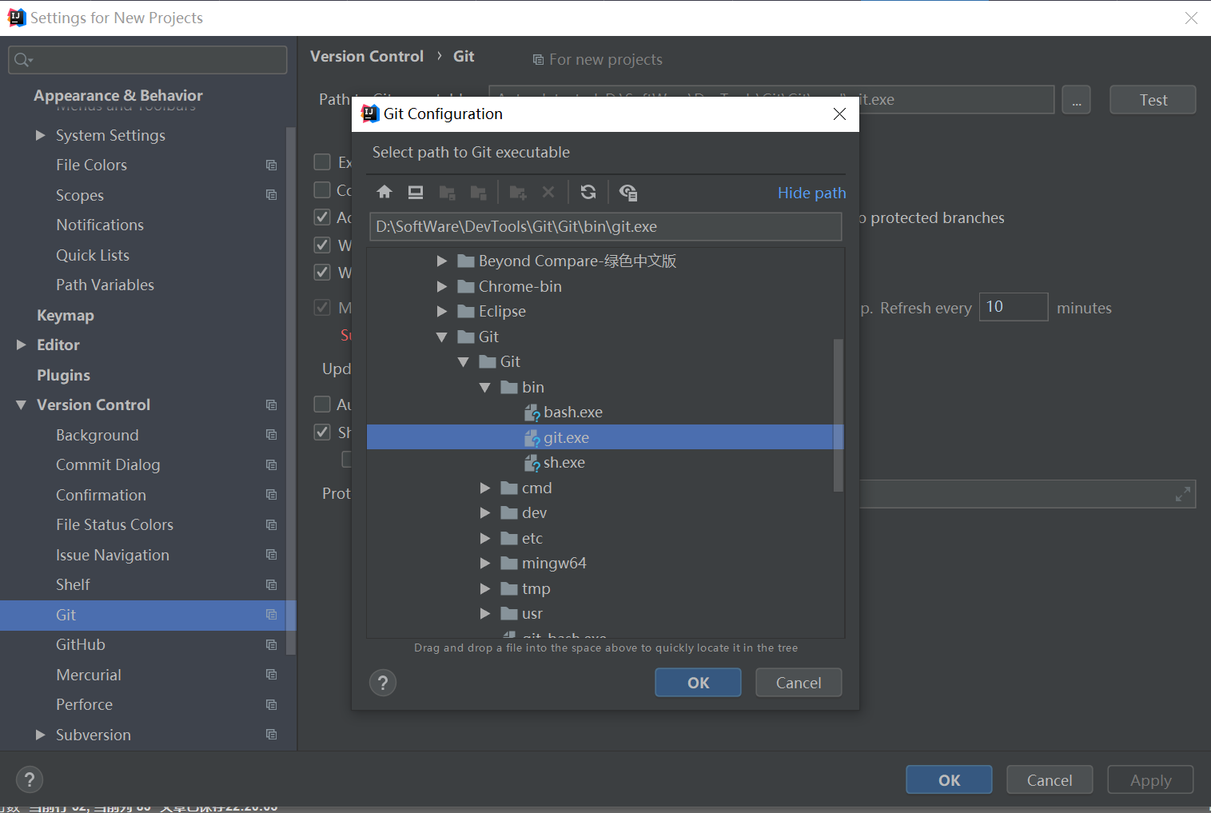Toggle the first checkbox starting with 'Ex'
The image size is (1211, 813).
pos(322,162)
